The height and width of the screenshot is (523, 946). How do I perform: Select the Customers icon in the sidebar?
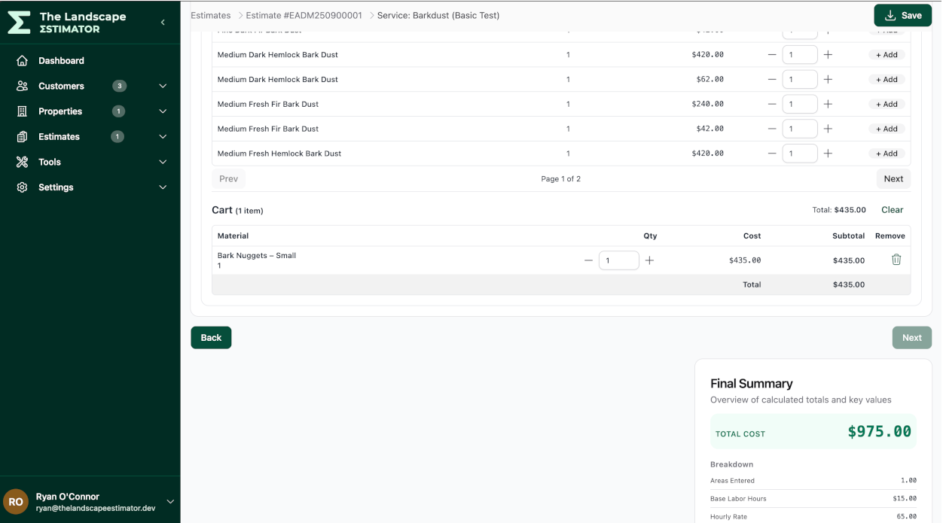coord(23,86)
